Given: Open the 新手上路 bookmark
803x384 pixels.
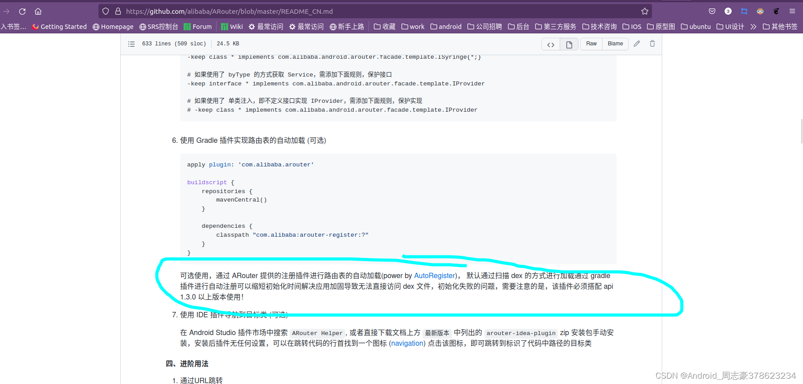Looking at the screenshot, I should pos(347,27).
